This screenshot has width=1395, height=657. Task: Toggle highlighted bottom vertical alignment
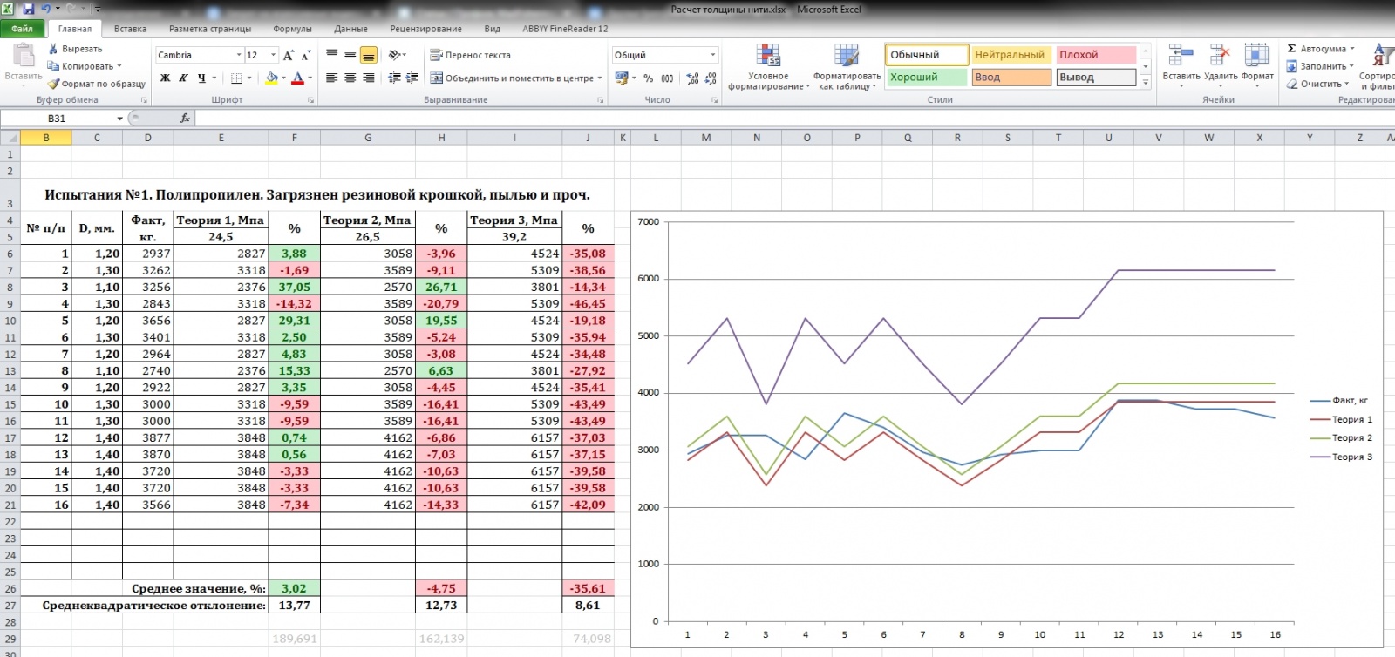(x=368, y=54)
